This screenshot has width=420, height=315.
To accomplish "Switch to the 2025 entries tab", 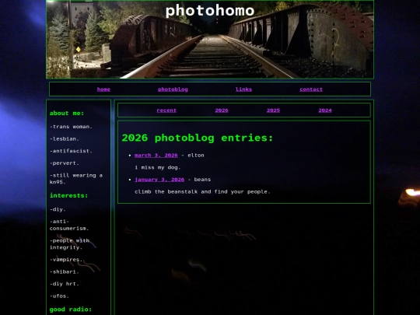I will (x=273, y=110).
